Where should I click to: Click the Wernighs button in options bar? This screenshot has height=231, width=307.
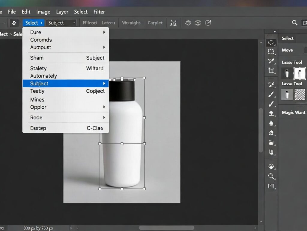[131, 22]
